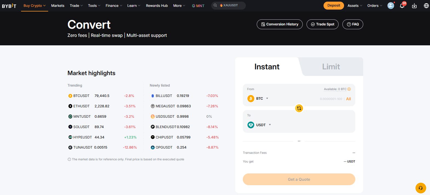430x195 pixels.
Task: Open the customer support headset icon
Action: coord(421,188)
